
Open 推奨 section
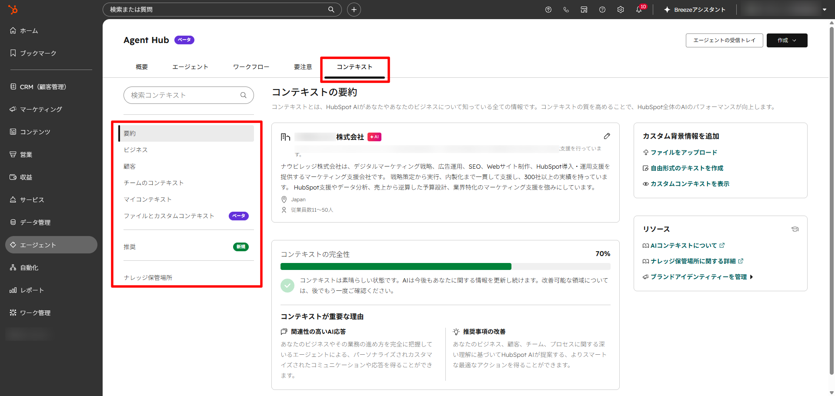tap(187, 247)
